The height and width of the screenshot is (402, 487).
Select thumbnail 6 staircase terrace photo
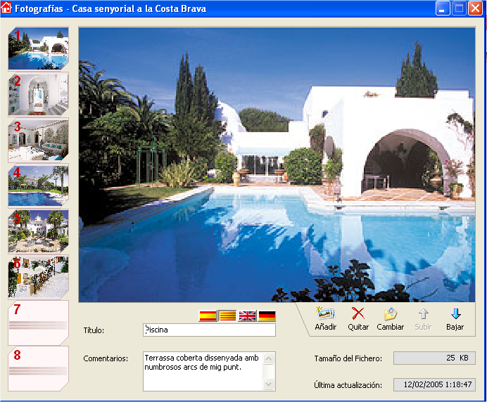39,277
